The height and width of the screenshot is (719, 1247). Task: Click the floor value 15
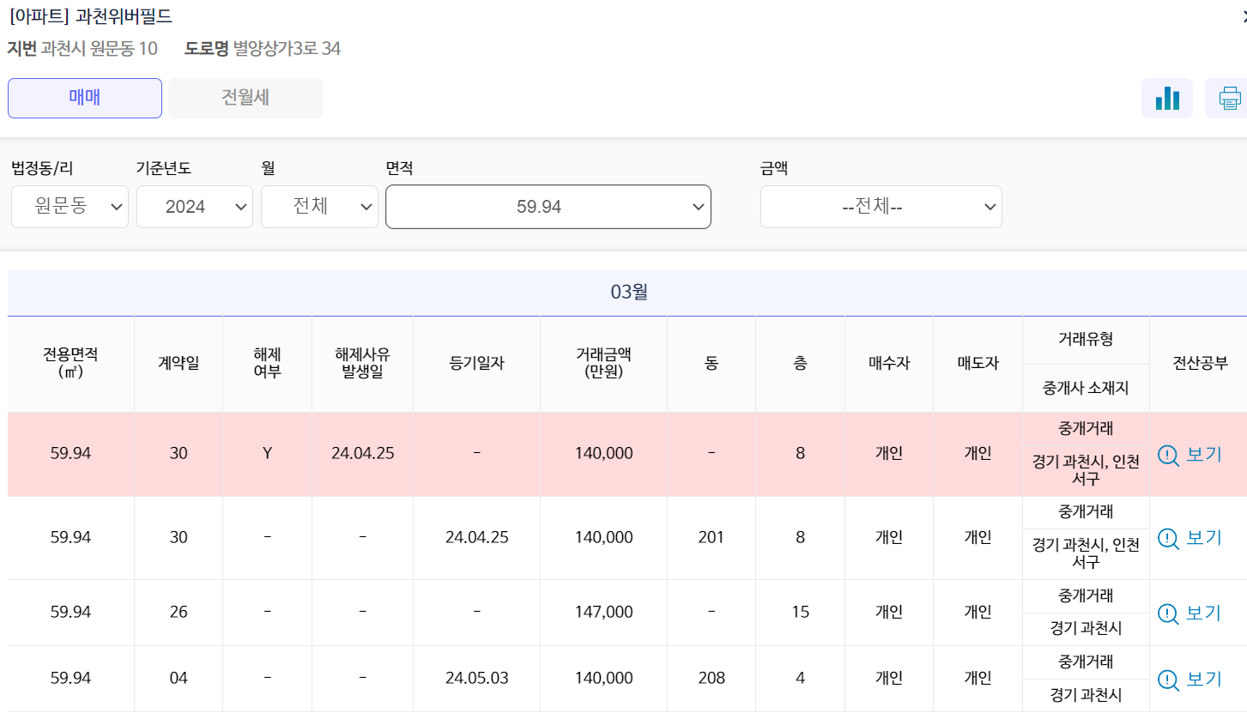tap(800, 612)
